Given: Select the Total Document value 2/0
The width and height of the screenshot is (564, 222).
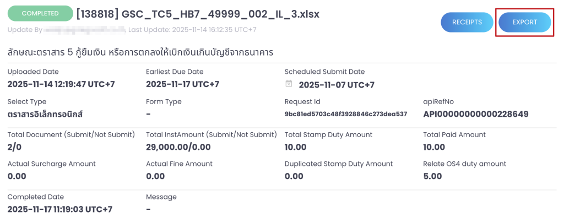Looking at the screenshot, I should click(x=14, y=147).
